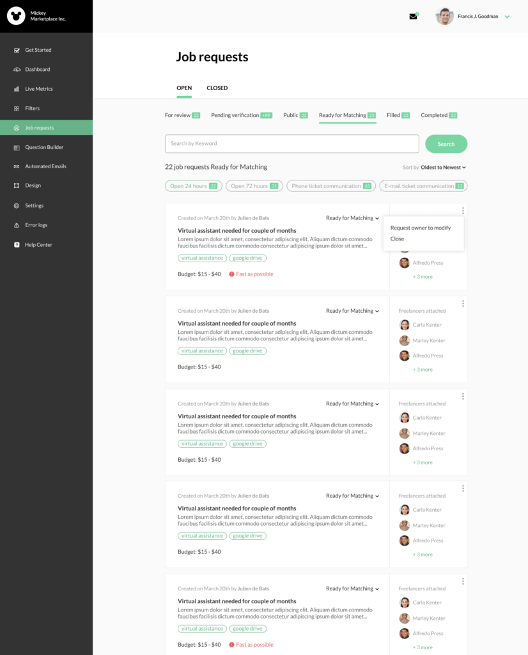This screenshot has height=655, width=528.
Task: Open third card's Ready for Matching dropdown
Action: 352,404
